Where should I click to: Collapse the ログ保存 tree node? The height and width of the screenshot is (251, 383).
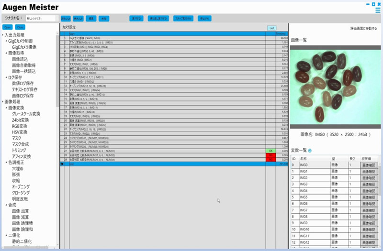click(6, 77)
